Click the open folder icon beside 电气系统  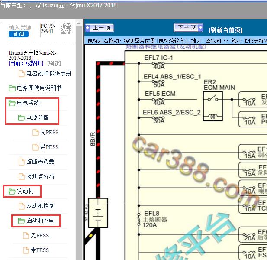tap(12, 103)
